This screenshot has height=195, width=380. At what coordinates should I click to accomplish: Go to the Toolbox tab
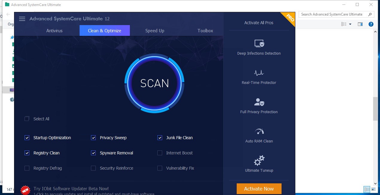click(205, 30)
